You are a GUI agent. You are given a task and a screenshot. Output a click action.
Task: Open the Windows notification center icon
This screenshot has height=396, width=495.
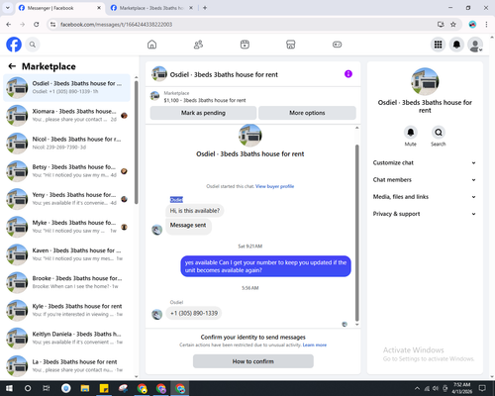[482, 388]
